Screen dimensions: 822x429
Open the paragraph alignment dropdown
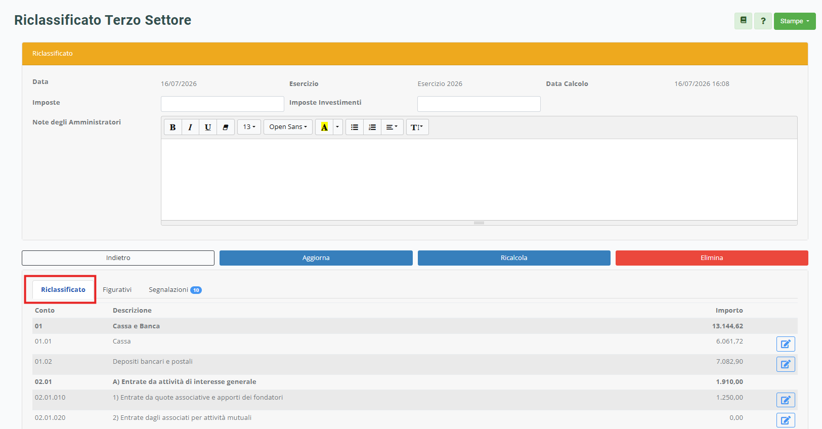(392, 127)
